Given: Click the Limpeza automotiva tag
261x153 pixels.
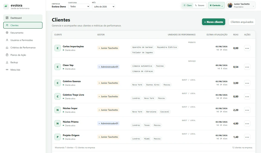Looking at the screenshot, I should [142, 66].
